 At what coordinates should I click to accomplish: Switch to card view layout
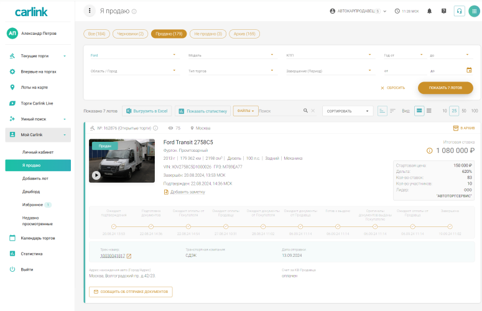pos(419,111)
